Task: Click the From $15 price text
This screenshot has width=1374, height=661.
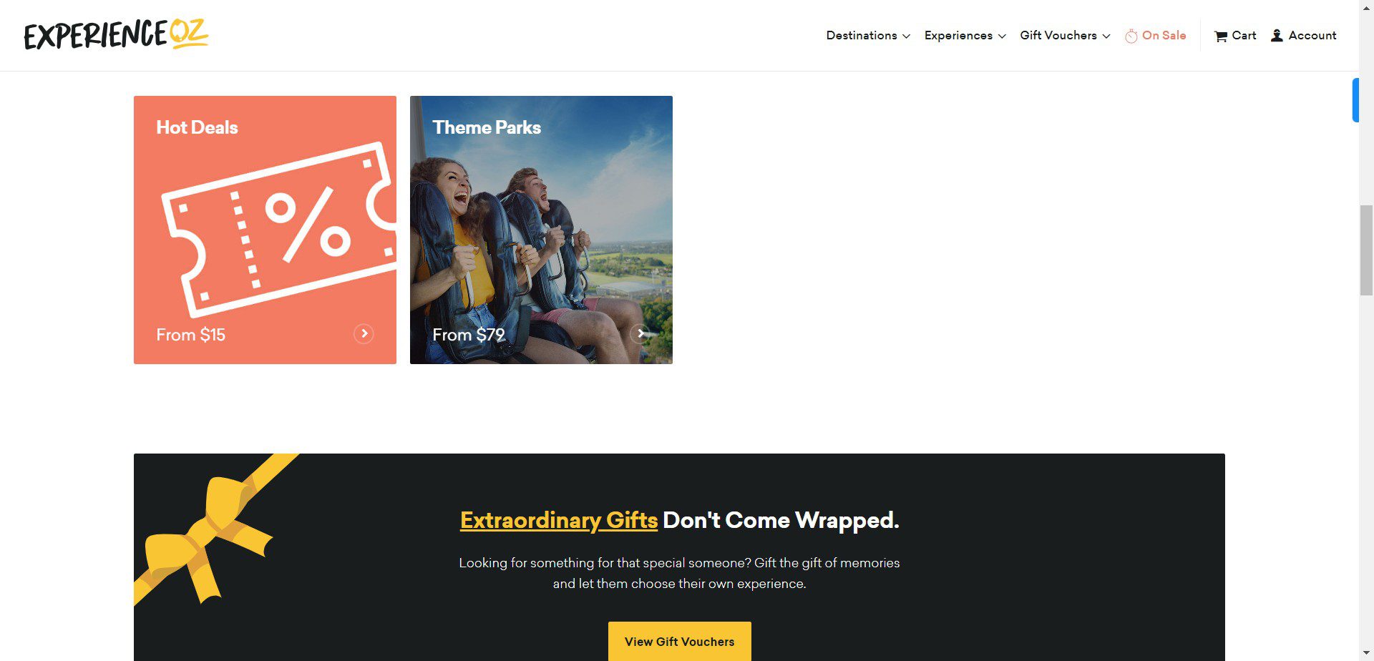Action: click(x=190, y=335)
